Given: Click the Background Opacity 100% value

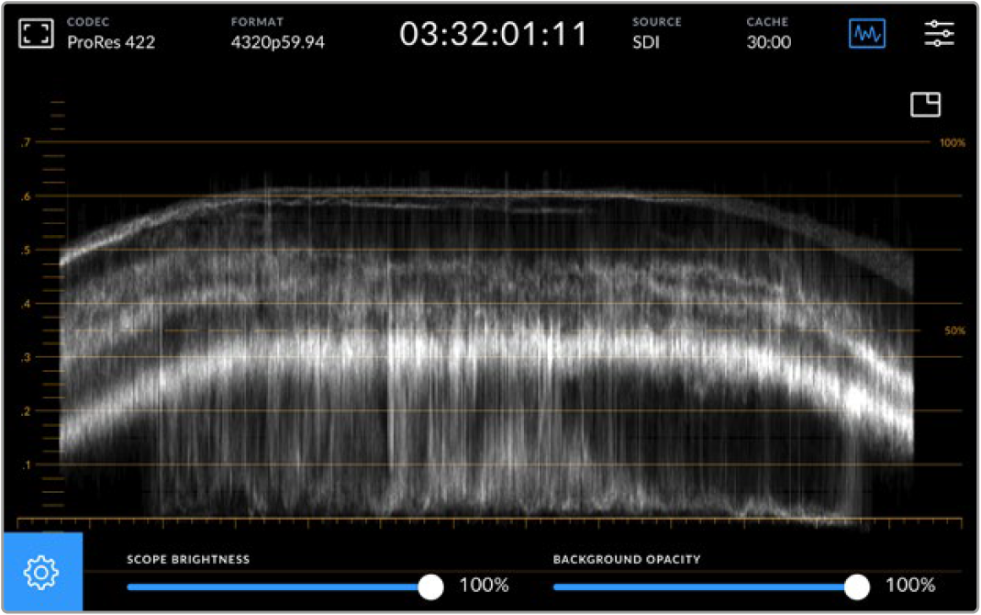Looking at the screenshot, I should click(909, 586).
